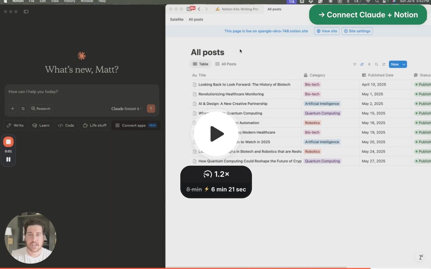Click the Wi-Fi icon in the menu bar
The image size is (431, 269).
pyautogui.click(x=368, y=1)
